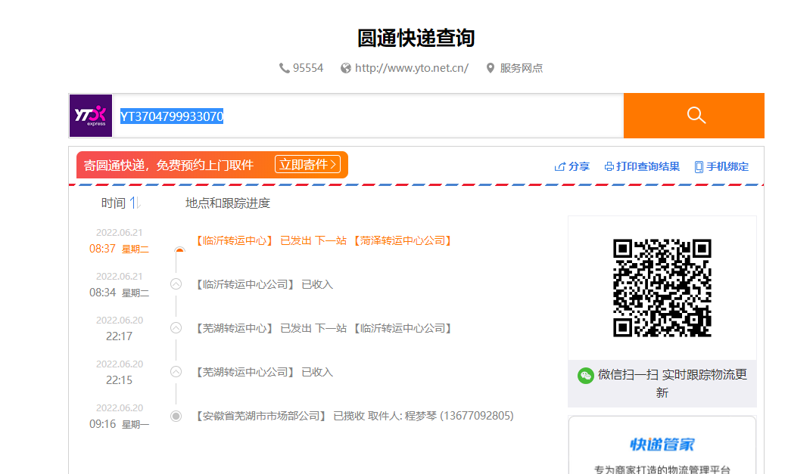Viewport: 788px width, 474px height.
Task: Open the http://www.yto.net.cn/ link
Action: click(412, 68)
